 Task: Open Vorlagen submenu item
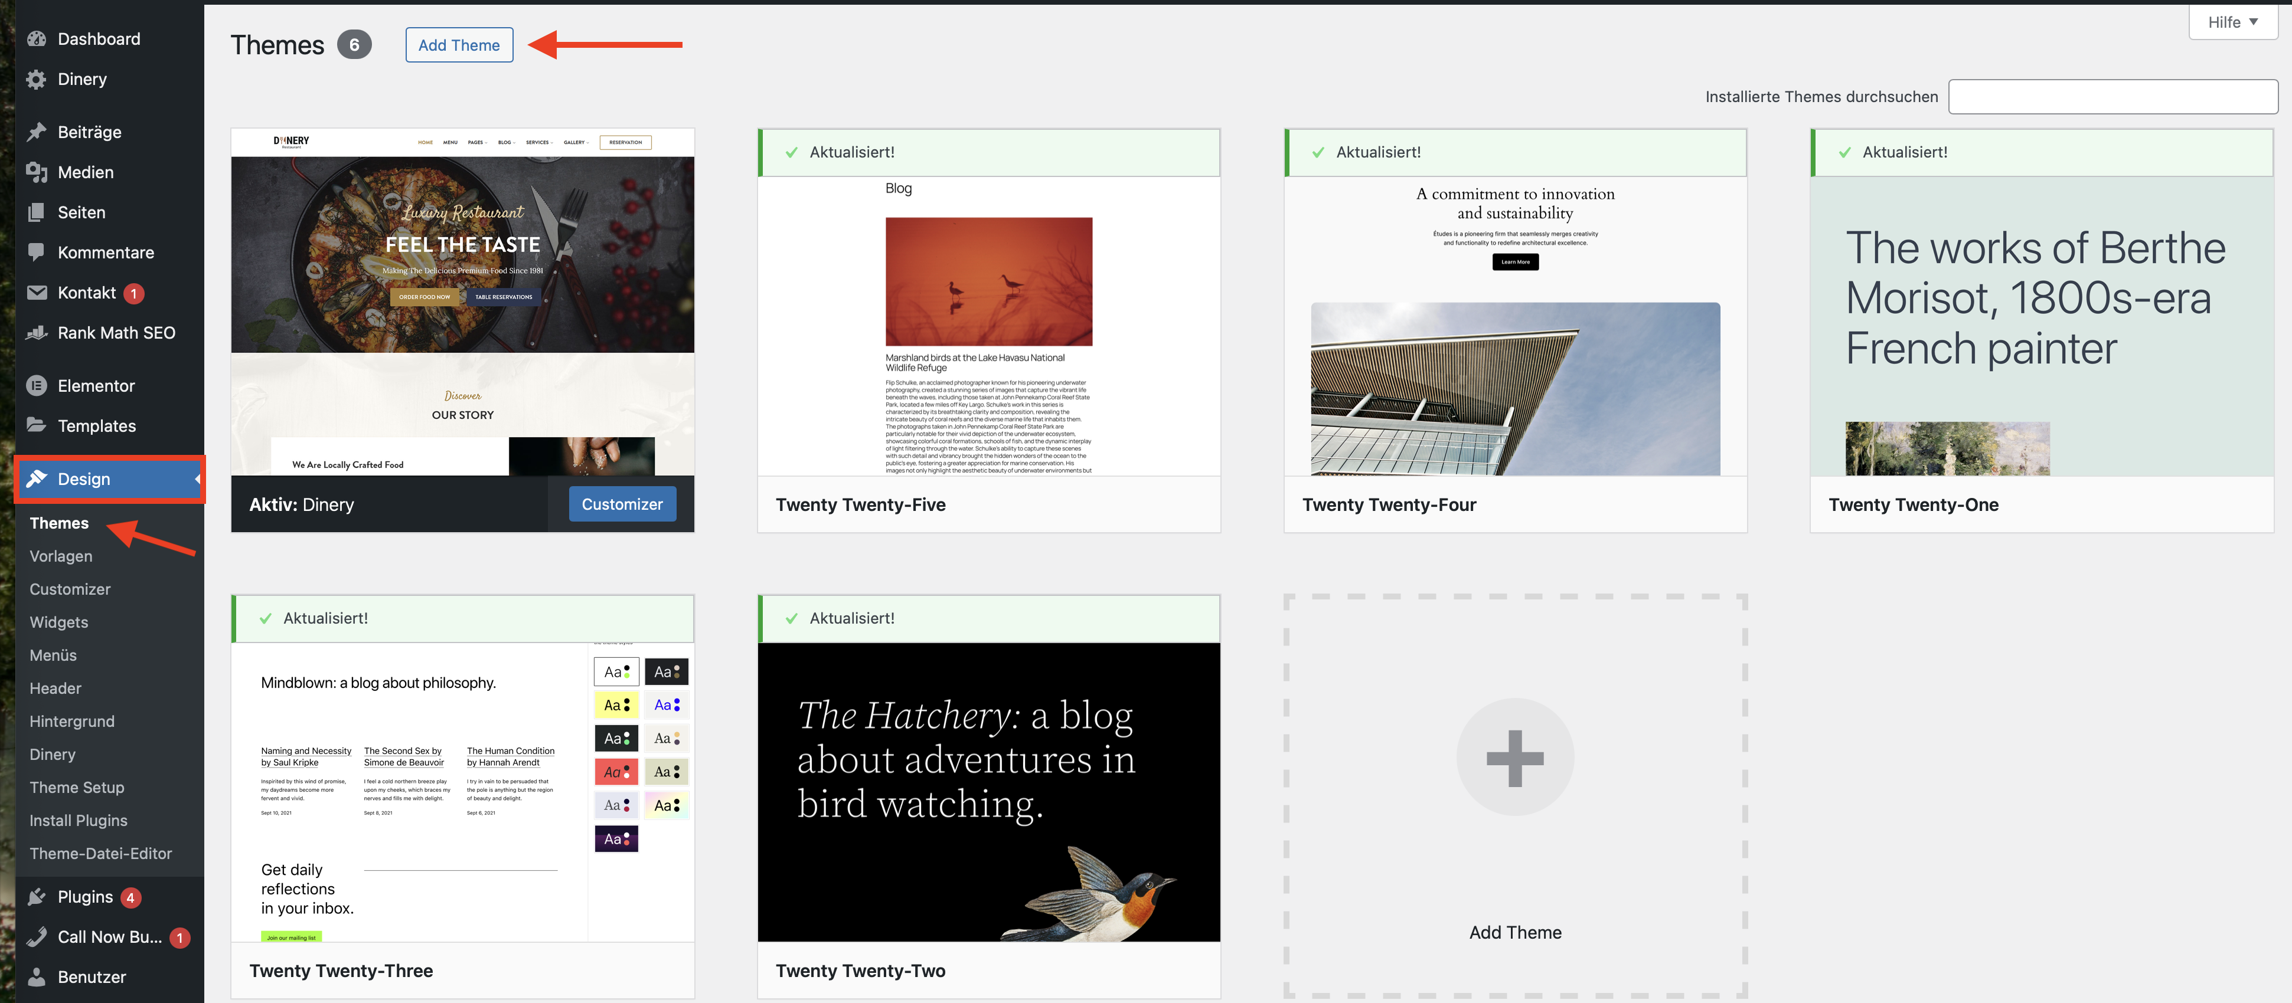(61, 556)
